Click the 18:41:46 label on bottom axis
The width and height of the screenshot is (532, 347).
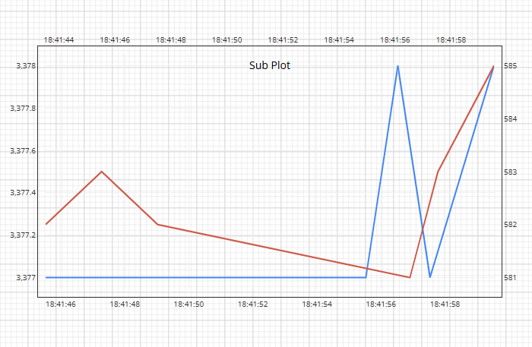click(61, 304)
